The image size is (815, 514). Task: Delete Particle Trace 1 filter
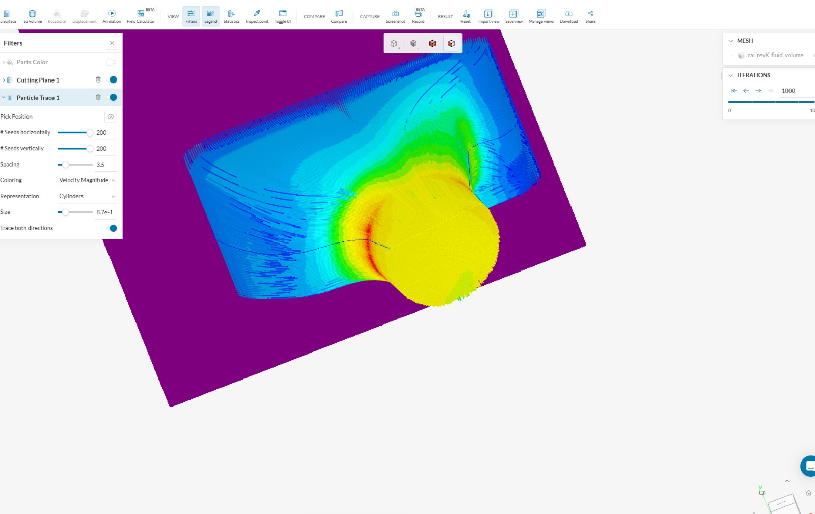[98, 97]
